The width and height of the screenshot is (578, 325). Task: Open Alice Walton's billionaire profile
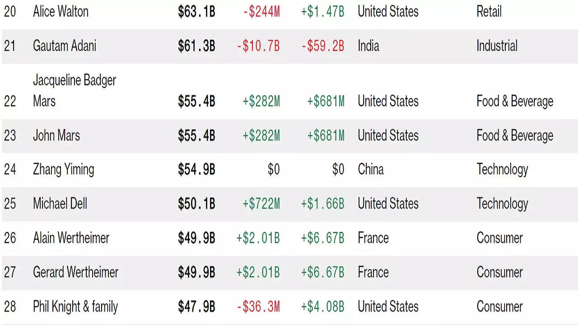click(x=61, y=12)
